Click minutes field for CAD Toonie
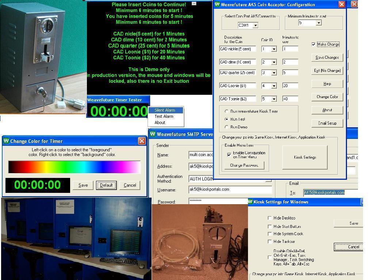This screenshot has width=374, height=280. pos(290,99)
